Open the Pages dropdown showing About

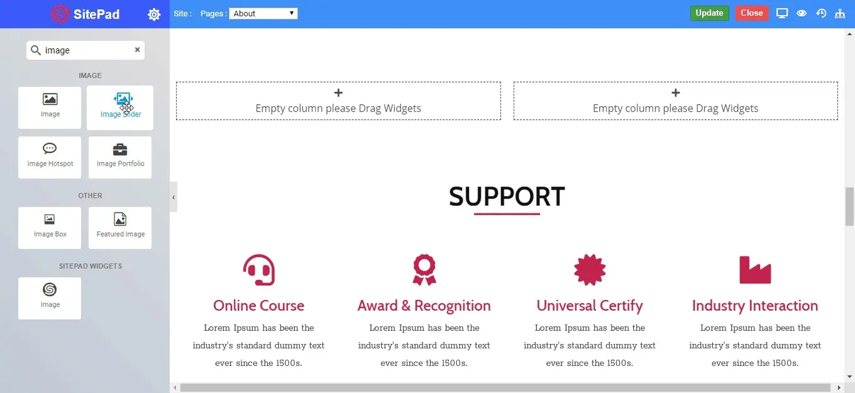pyautogui.click(x=263, y=13)
